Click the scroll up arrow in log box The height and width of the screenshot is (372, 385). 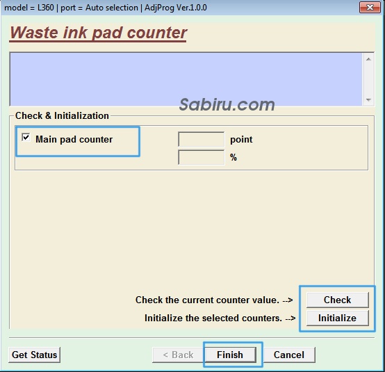[x=368, y=59]
